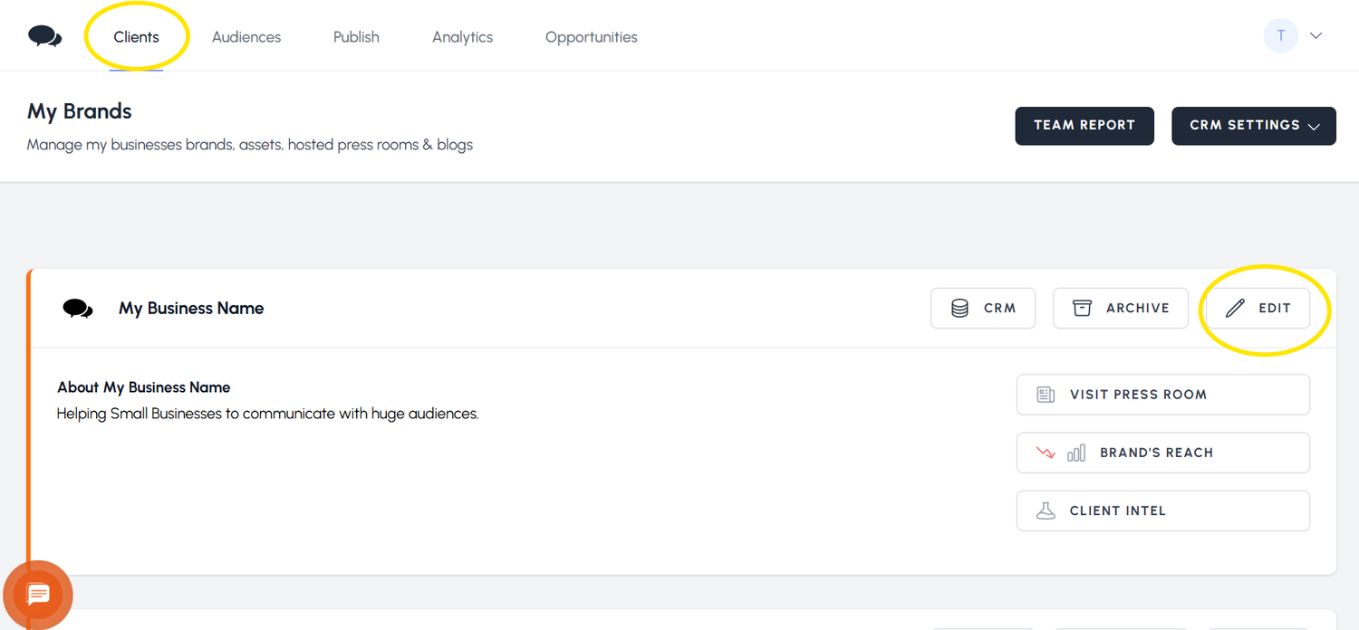Visit Press Room via the newspaper icon button

point(1162,395)
